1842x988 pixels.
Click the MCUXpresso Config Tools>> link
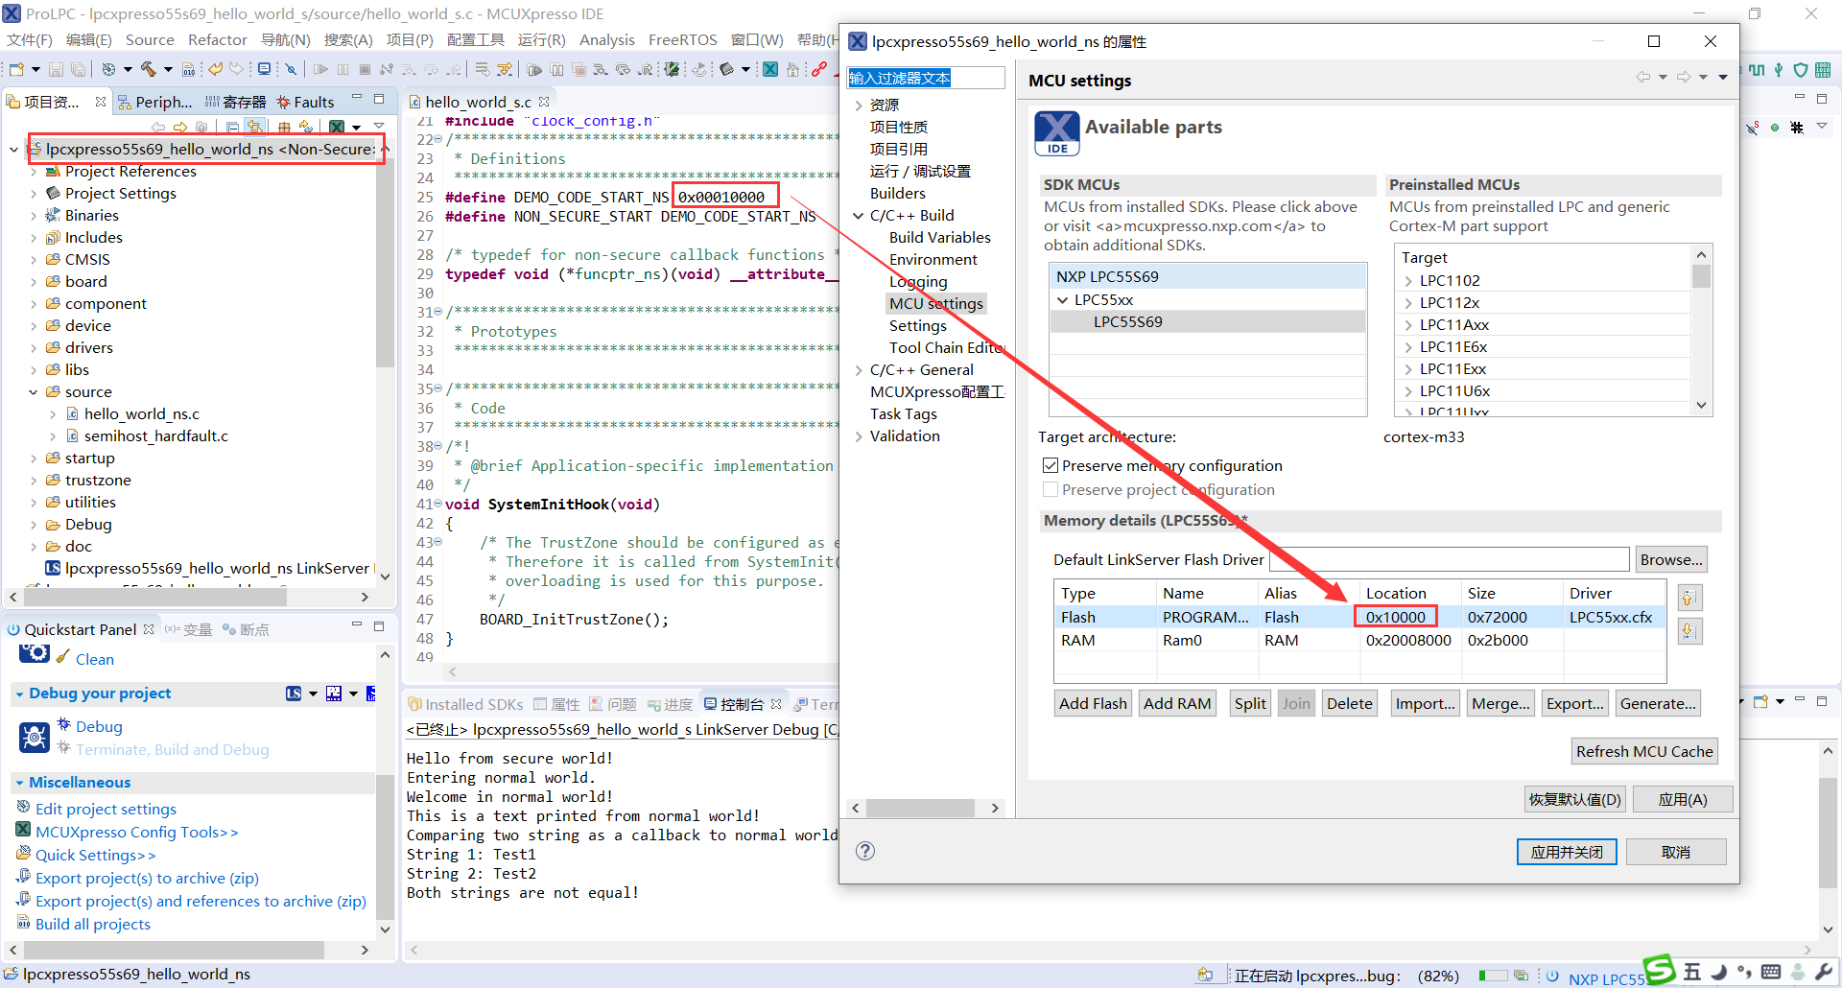[x=136, y=832]
